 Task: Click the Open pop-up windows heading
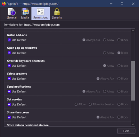22,48
